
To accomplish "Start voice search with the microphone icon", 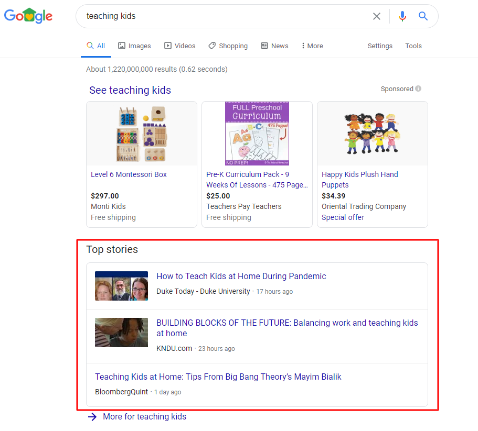I will click(x=402, y=16).
